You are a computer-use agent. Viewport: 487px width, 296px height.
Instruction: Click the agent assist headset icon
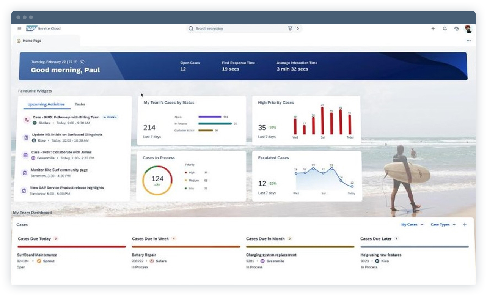[456, 28]
